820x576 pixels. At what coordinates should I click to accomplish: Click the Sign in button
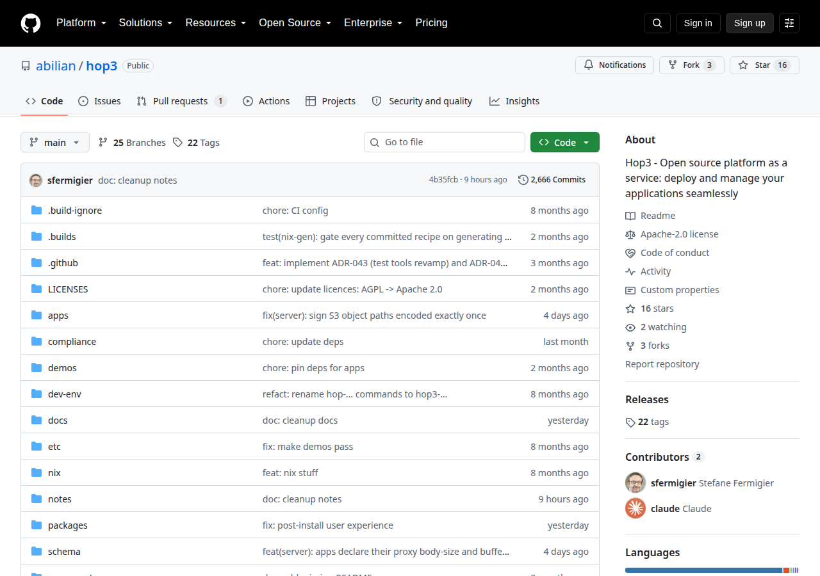[x=698, y=23]
